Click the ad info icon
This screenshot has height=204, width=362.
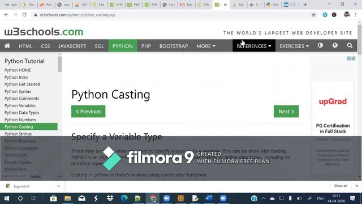(349, 58)
